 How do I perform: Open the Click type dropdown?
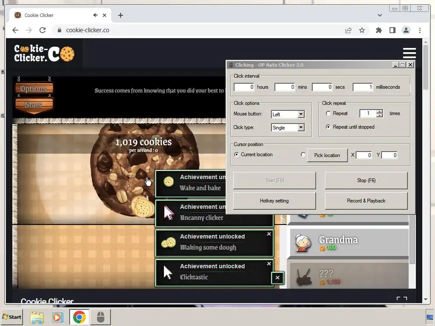pos(301,127)
